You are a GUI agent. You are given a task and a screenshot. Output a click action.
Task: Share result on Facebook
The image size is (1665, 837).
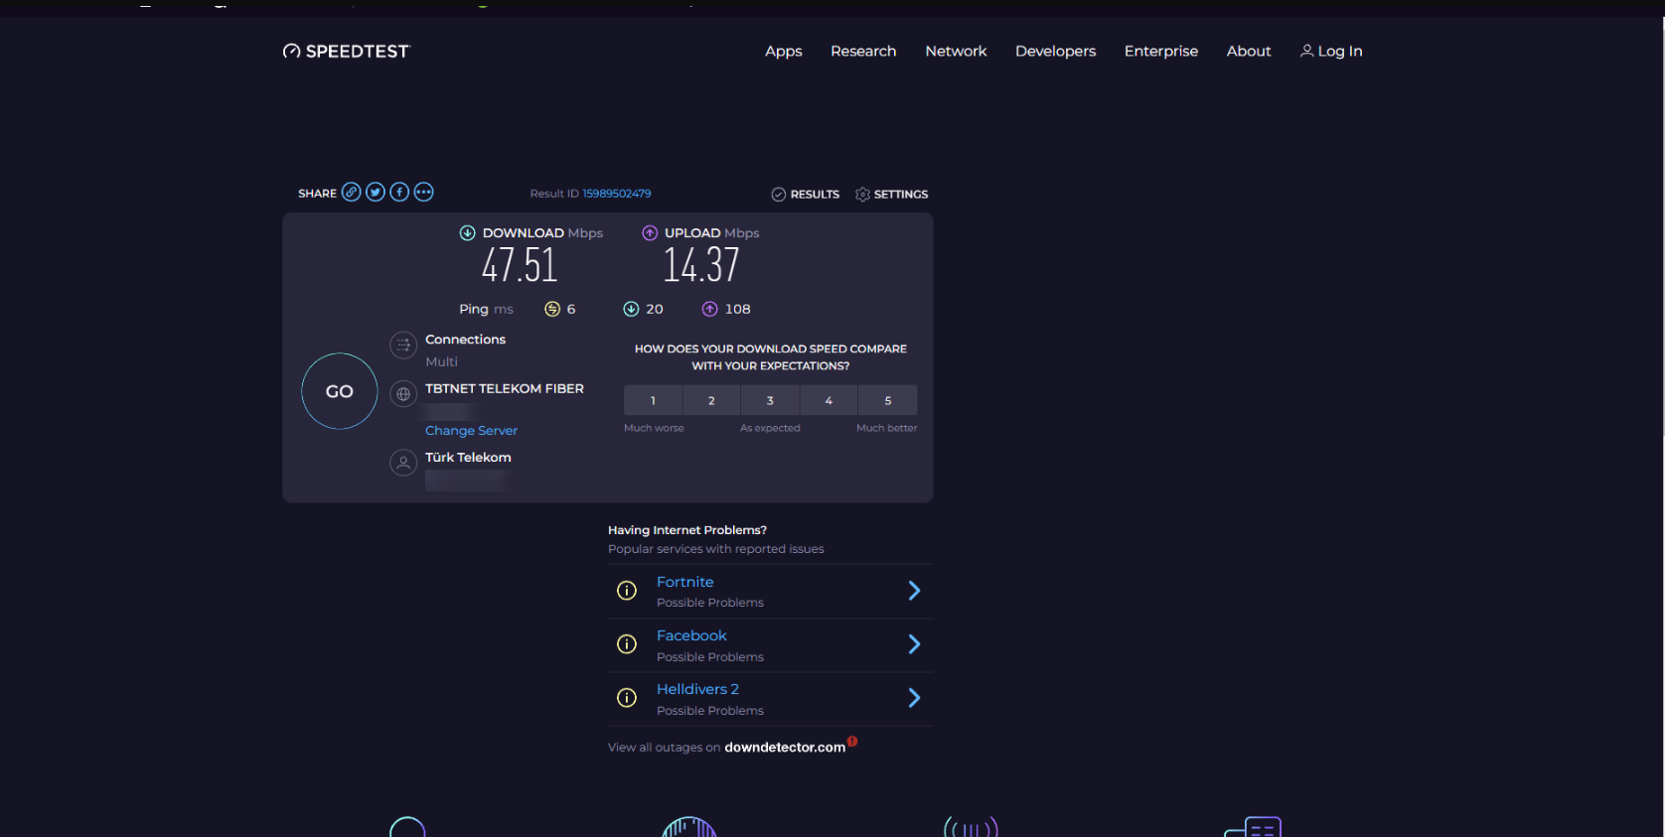pos(399,193)
